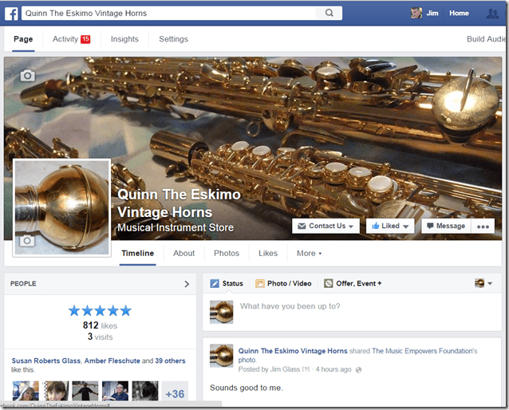Select the Photo / Video composer option

(x=283, y=283)
